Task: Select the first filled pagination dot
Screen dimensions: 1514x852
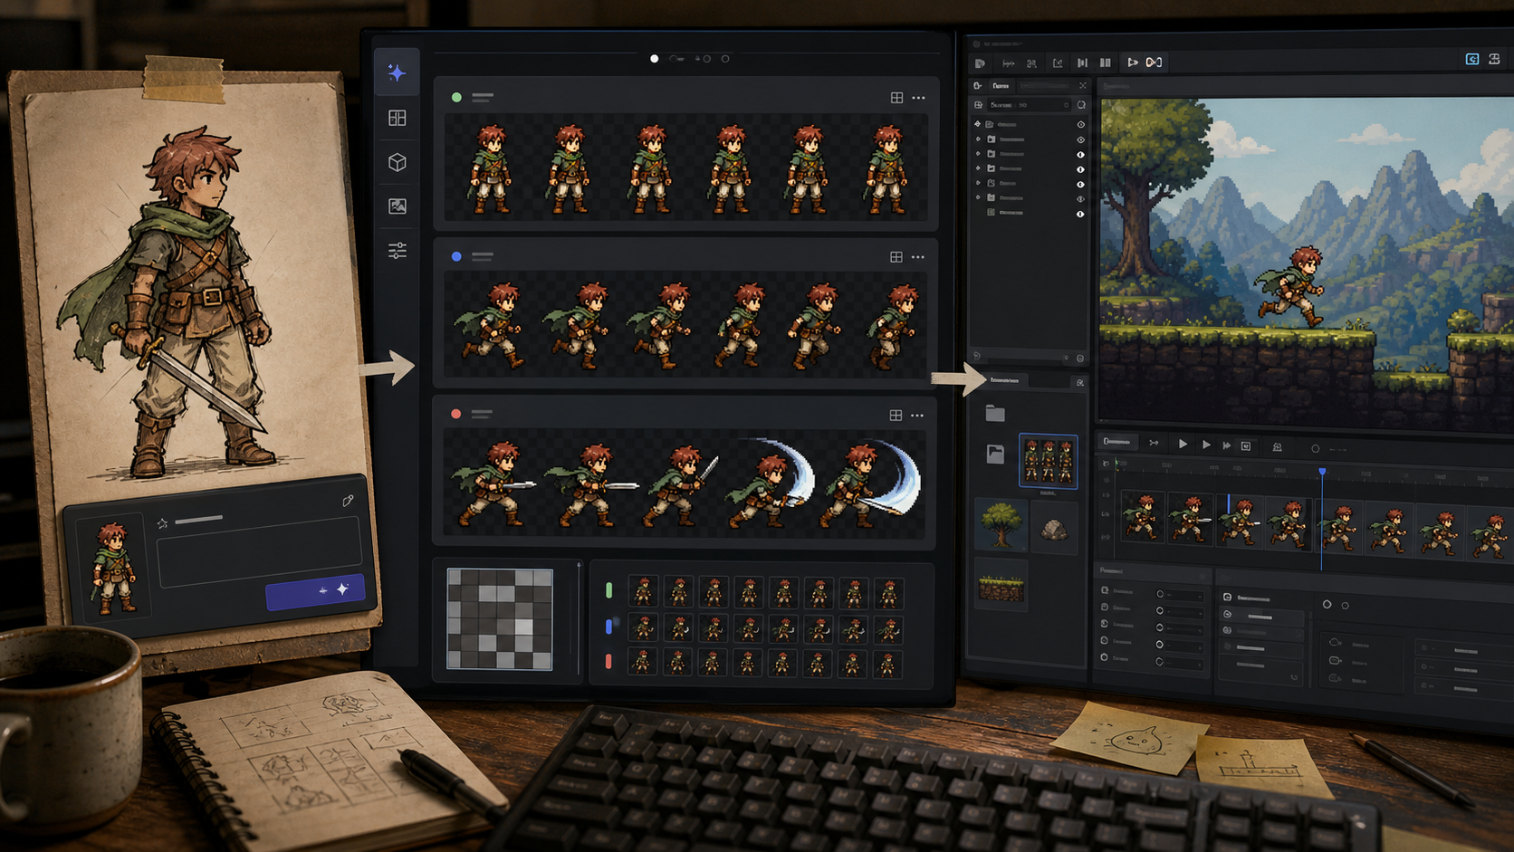Action: [655, 59]
